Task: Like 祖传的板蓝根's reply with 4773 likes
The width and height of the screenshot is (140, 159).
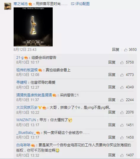Action: point(122,75)
